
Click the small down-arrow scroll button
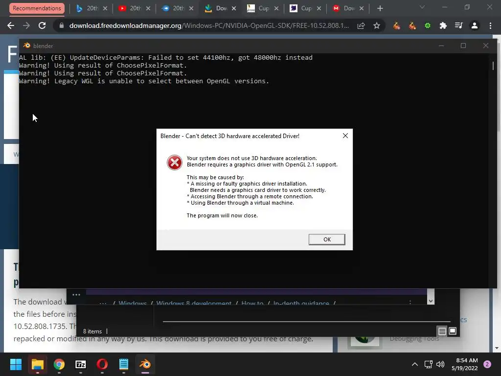point(431,301)
